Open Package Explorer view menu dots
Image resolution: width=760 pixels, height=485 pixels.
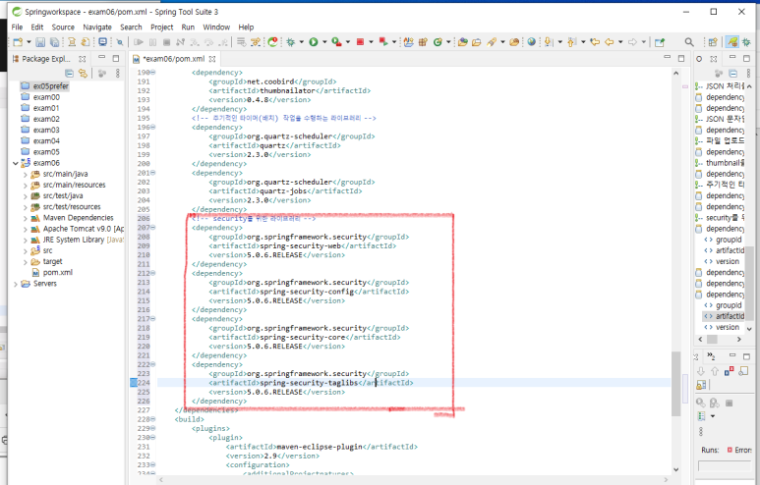pyautogui.click(x=117, y=73)
